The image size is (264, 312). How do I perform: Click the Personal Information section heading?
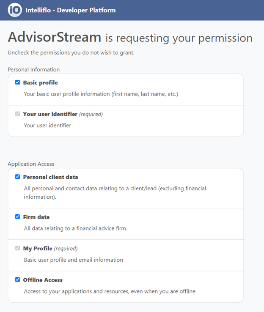[x=34, y=69]
